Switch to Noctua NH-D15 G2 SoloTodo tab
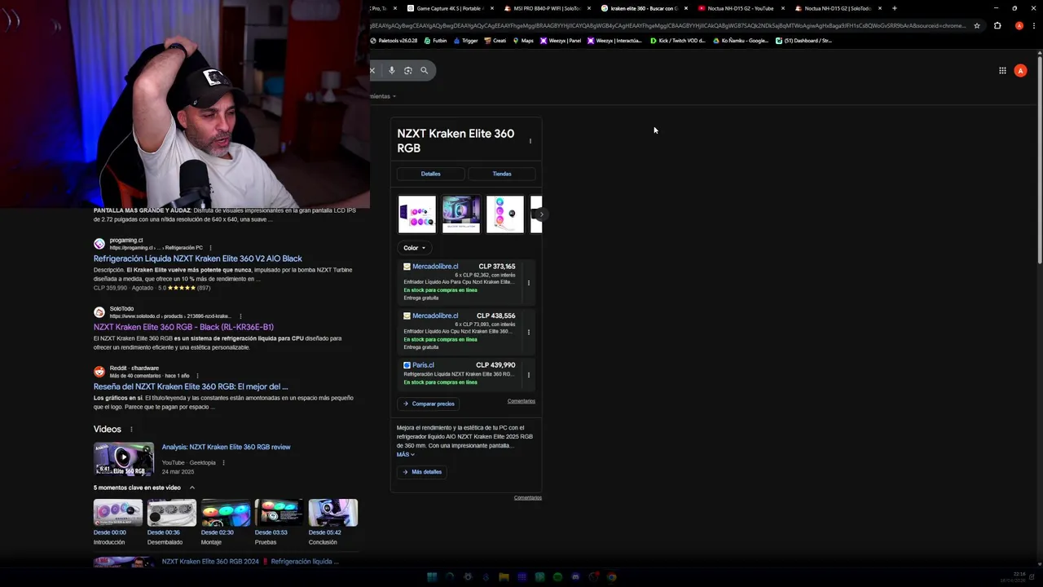Viewport: 1043px width, 587px height. (838, 8)
